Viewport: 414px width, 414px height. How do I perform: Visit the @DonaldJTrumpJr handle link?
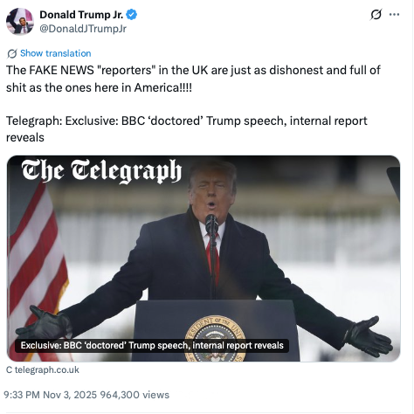pyautogui.click(x=83, y=29)
